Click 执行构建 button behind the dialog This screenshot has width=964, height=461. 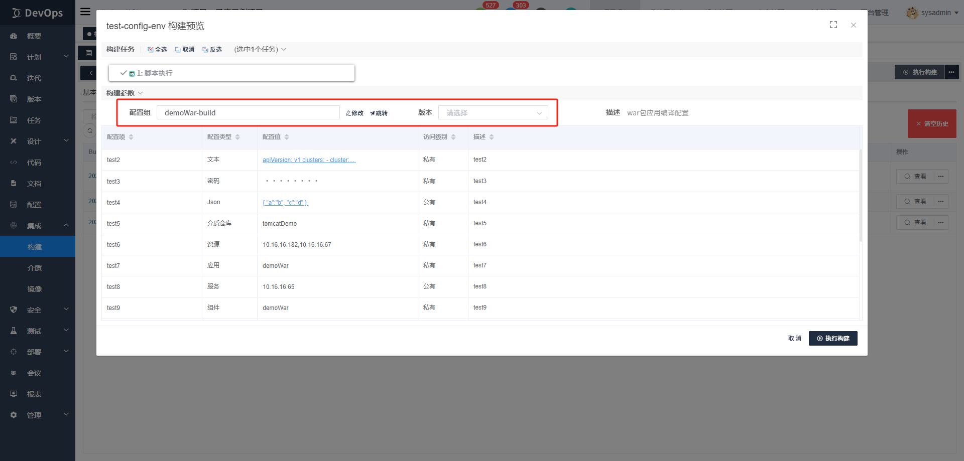pos(919,72)
